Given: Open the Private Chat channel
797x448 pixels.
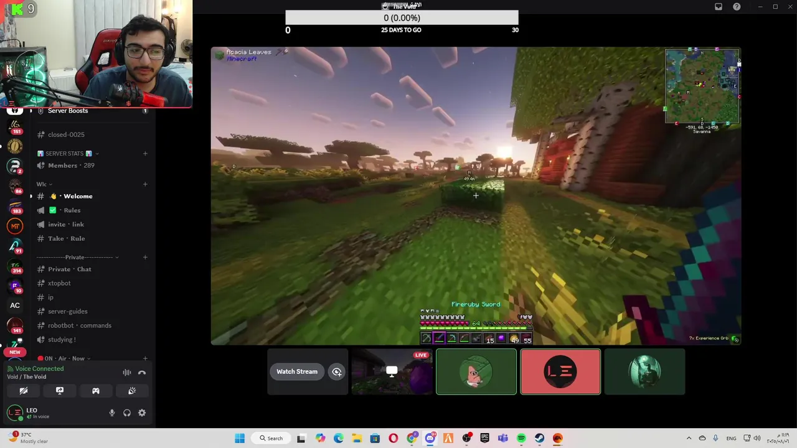Looking at the screenshot, I should click(x=70, y=269).
